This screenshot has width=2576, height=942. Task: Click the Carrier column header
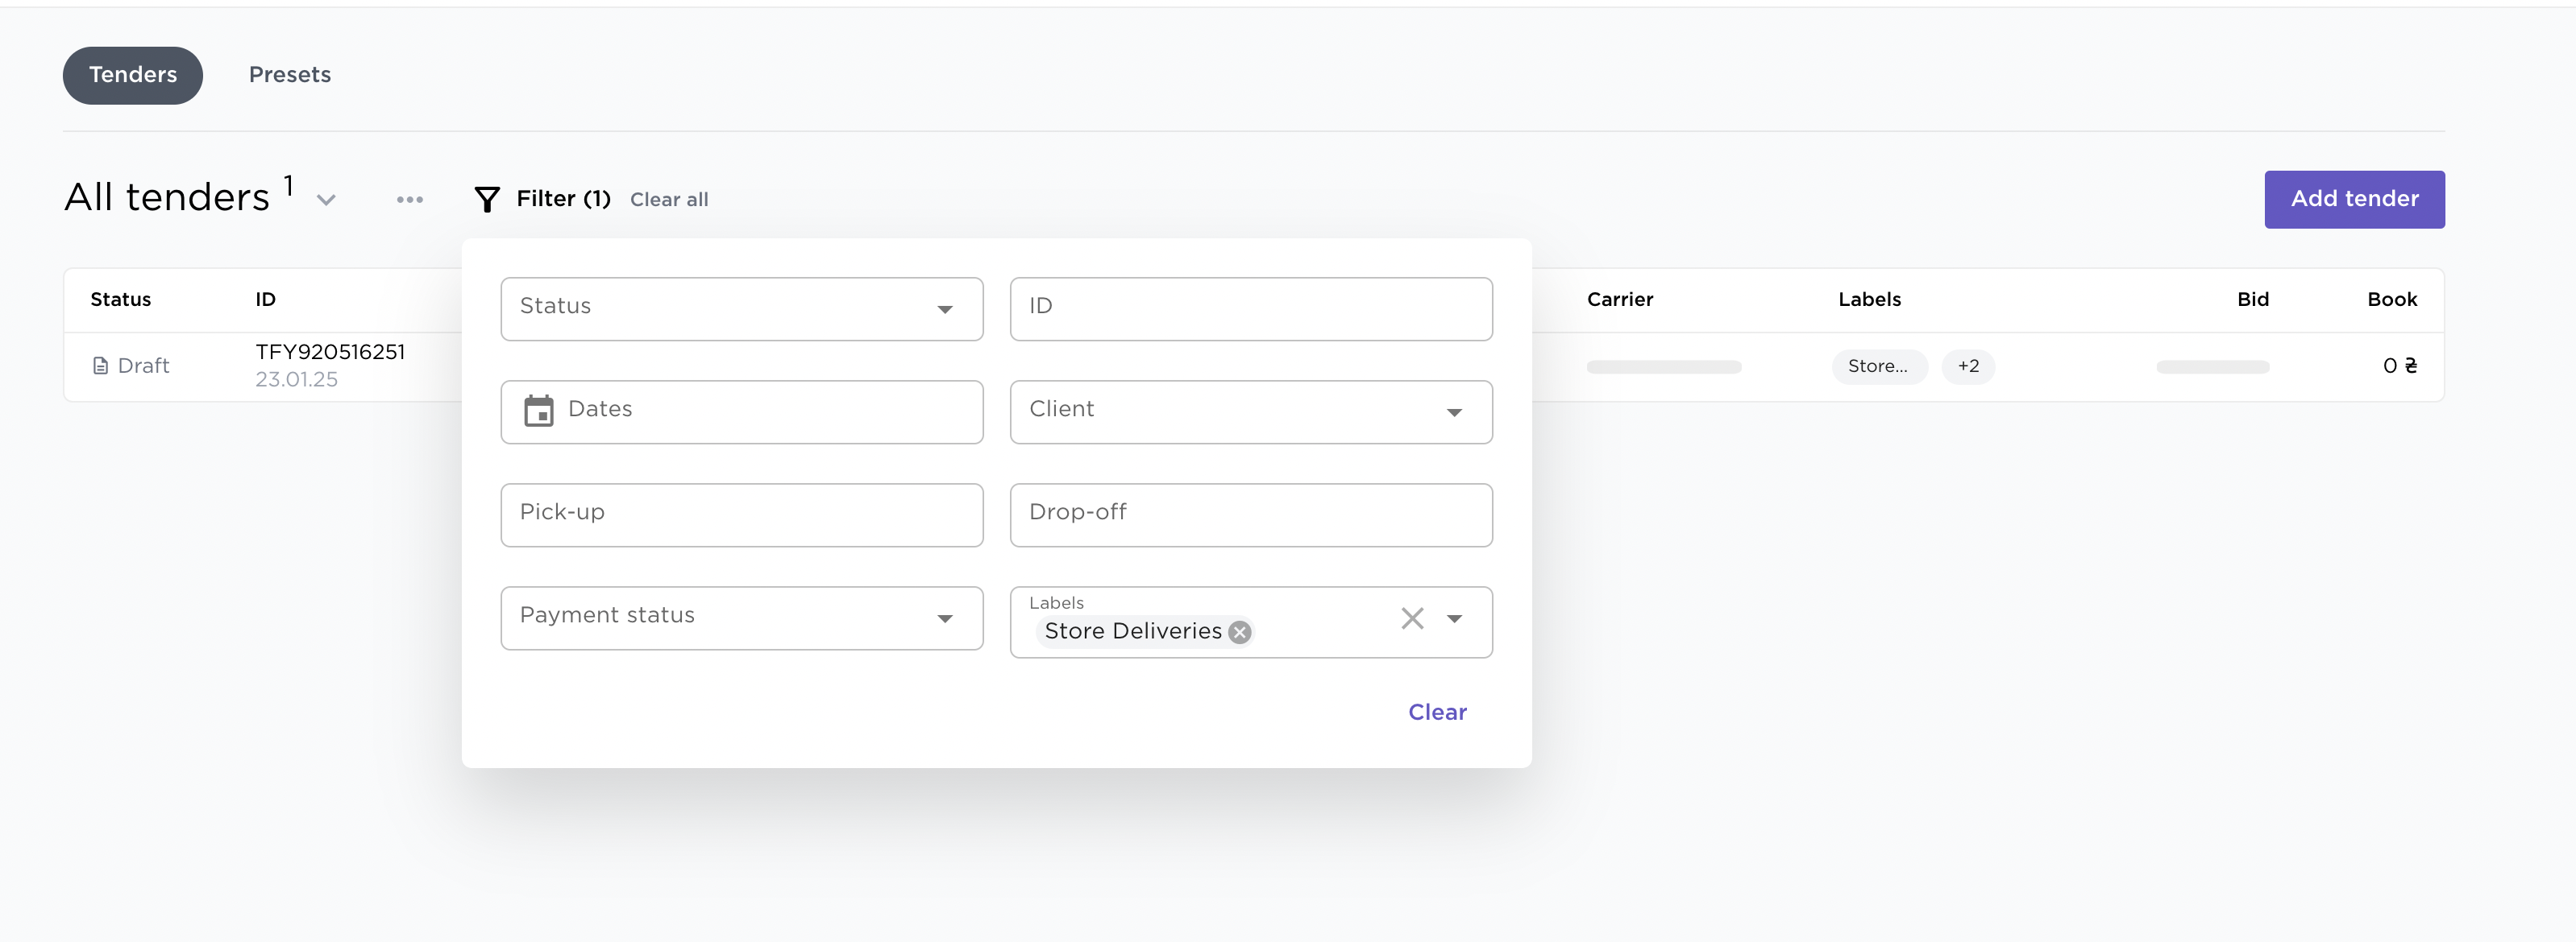tap(1619, 300)
